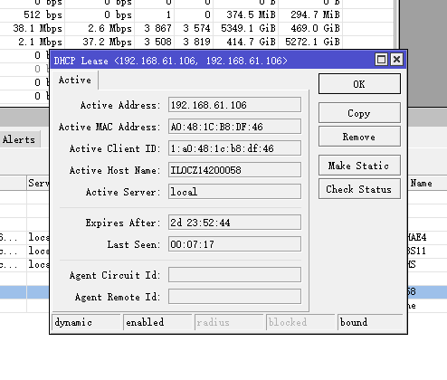Click the 'radius' status flag

(x=229, y=322)
